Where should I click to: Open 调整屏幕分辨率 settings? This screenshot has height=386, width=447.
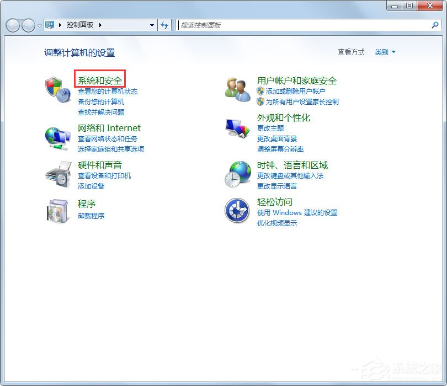(280, 148)
